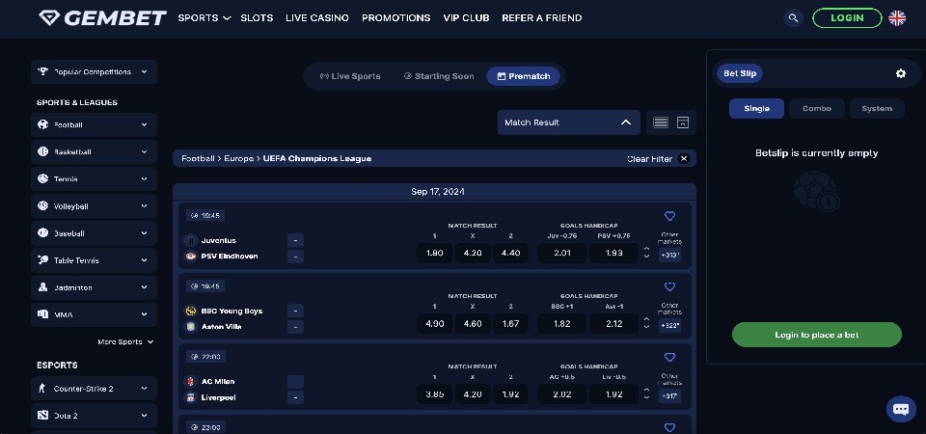The image size is (926, 434).
Task: Click the Badminton sport icon
Action: (x=43, y=287)
